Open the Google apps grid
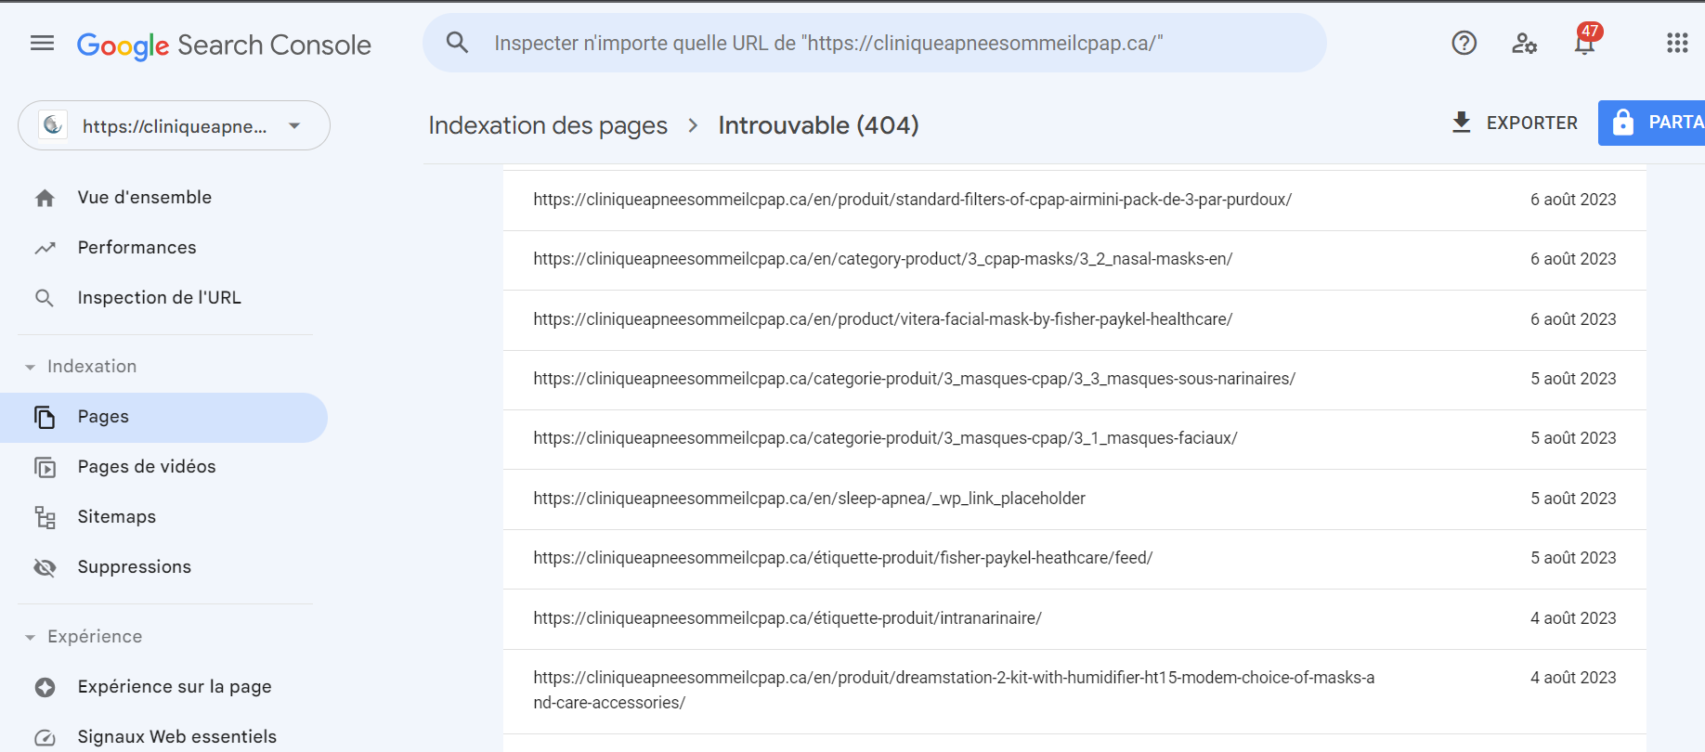This screenshot has width=1705, height=752. (1677, 43)
